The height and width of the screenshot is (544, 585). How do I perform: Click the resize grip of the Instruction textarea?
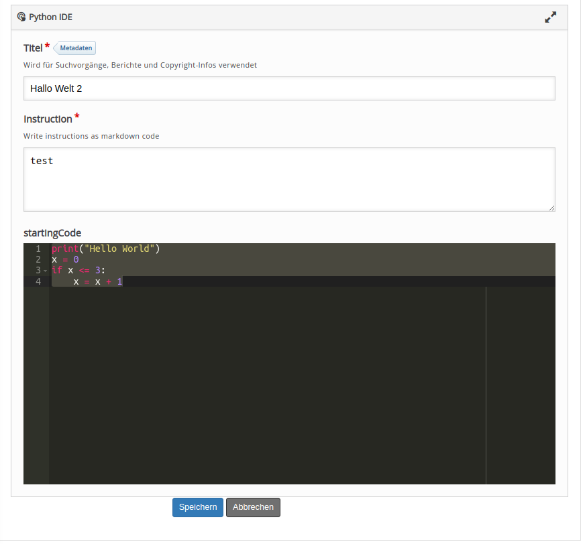(x=552, y=208)
